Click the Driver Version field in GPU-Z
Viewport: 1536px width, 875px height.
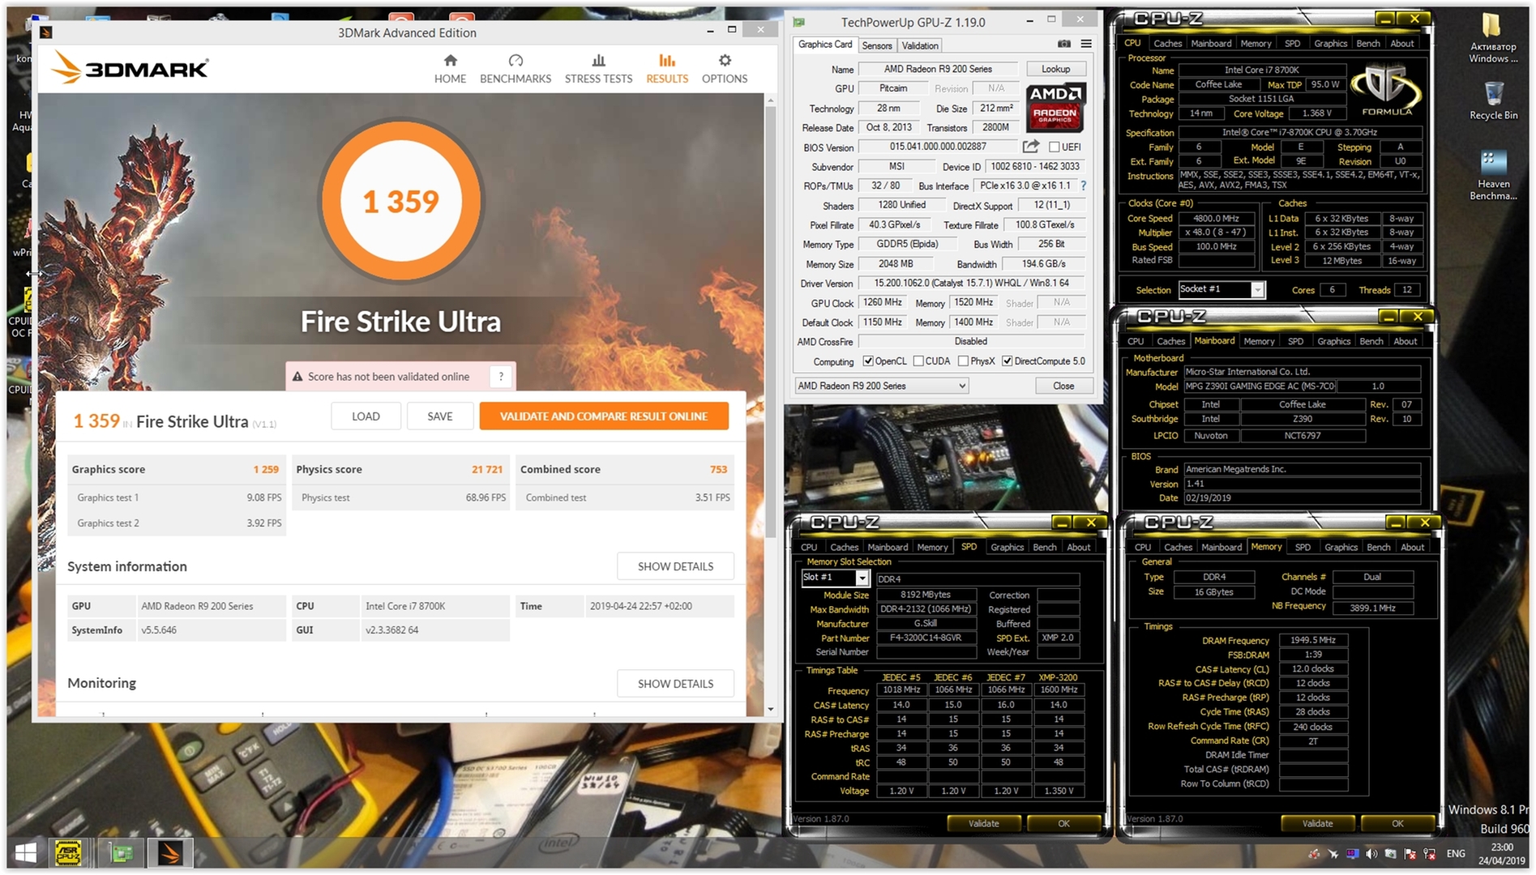(x=971, y=284)
